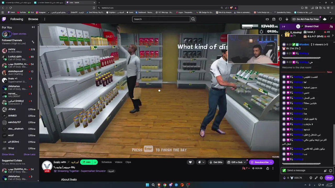Click Go Ad-Free for Free button
The image size is (335, 188).
click(306, 19)
